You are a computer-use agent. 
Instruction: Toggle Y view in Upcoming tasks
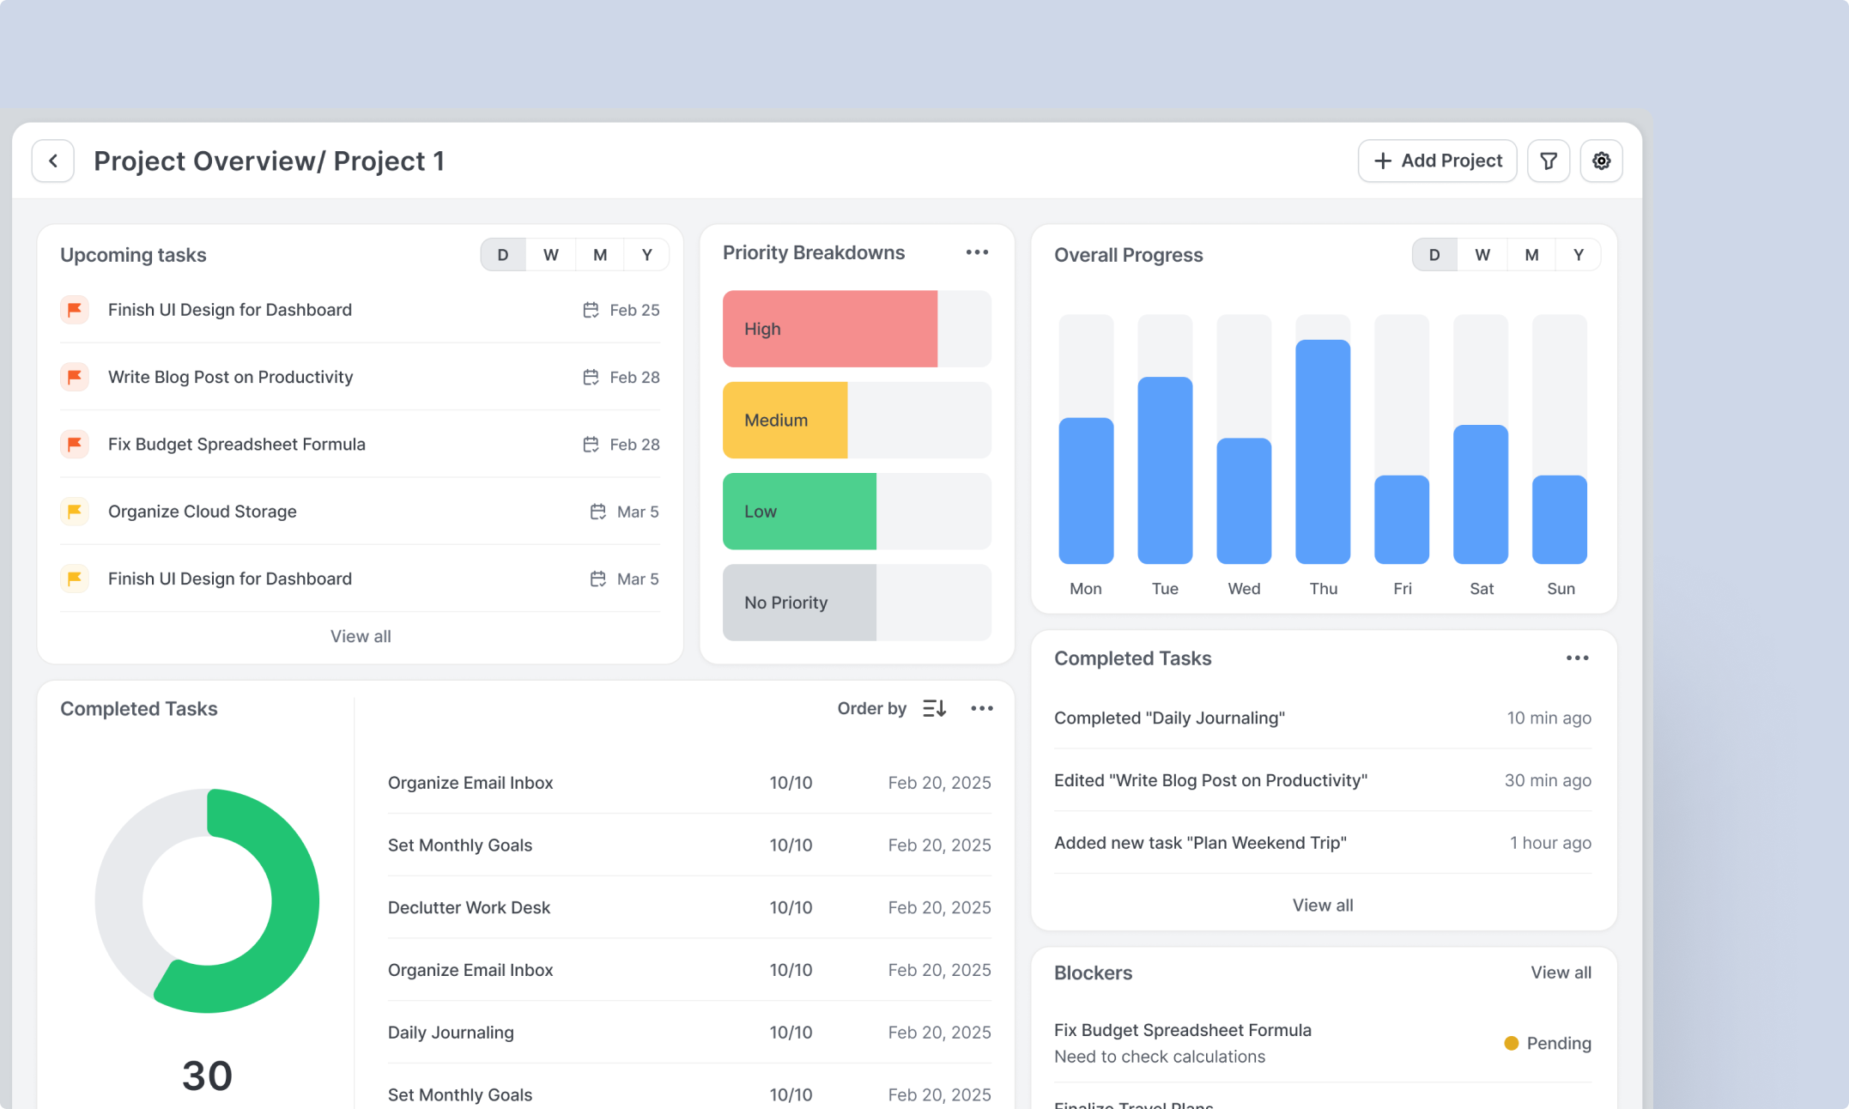[x=646, y=255]
